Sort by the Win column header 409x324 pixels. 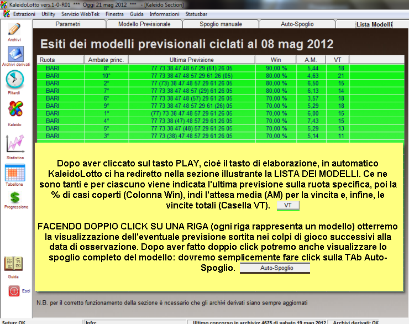pyautogui.click(x=276, y=60)
